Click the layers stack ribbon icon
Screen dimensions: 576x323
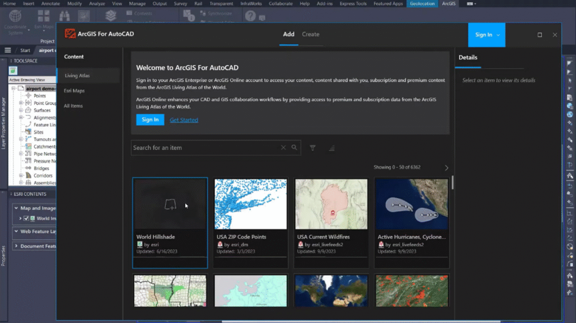(111, 16)
